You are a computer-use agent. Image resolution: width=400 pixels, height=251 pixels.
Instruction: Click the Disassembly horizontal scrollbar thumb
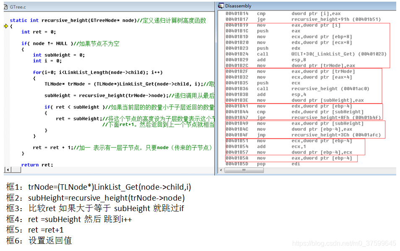[244, 170]
